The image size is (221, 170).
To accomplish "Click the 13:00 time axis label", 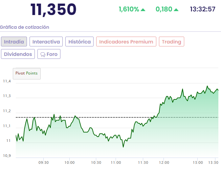I will click(x=198, y=162).
